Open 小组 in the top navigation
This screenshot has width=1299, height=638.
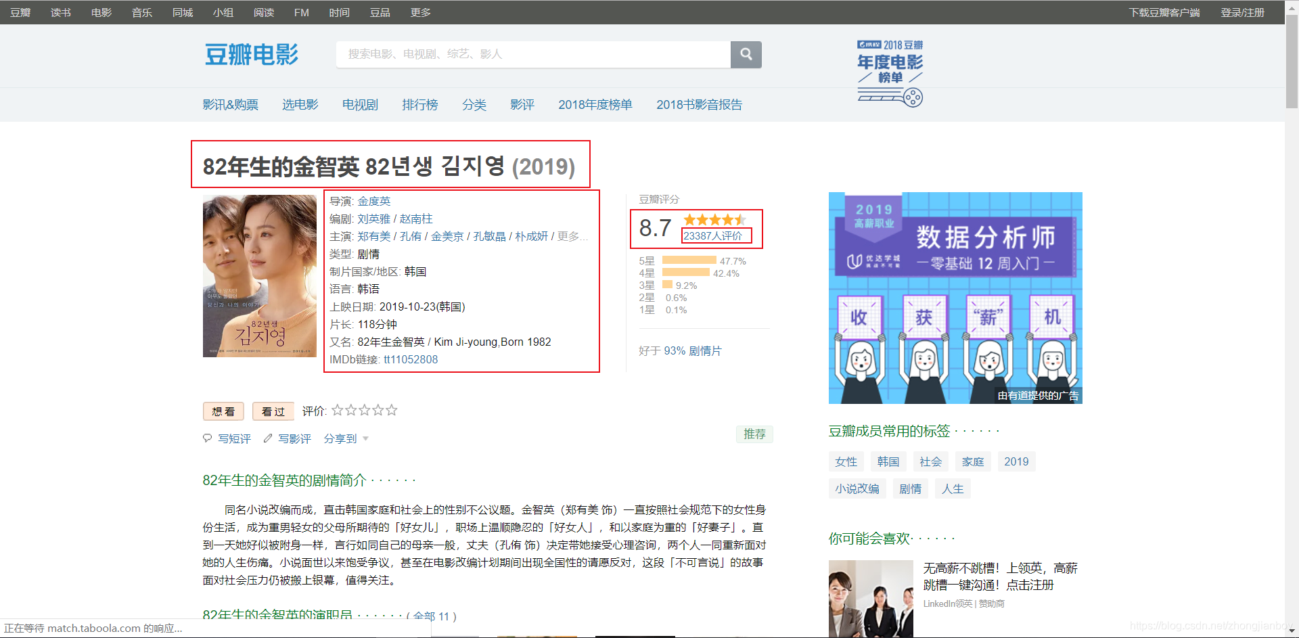[x=223, y=12]
